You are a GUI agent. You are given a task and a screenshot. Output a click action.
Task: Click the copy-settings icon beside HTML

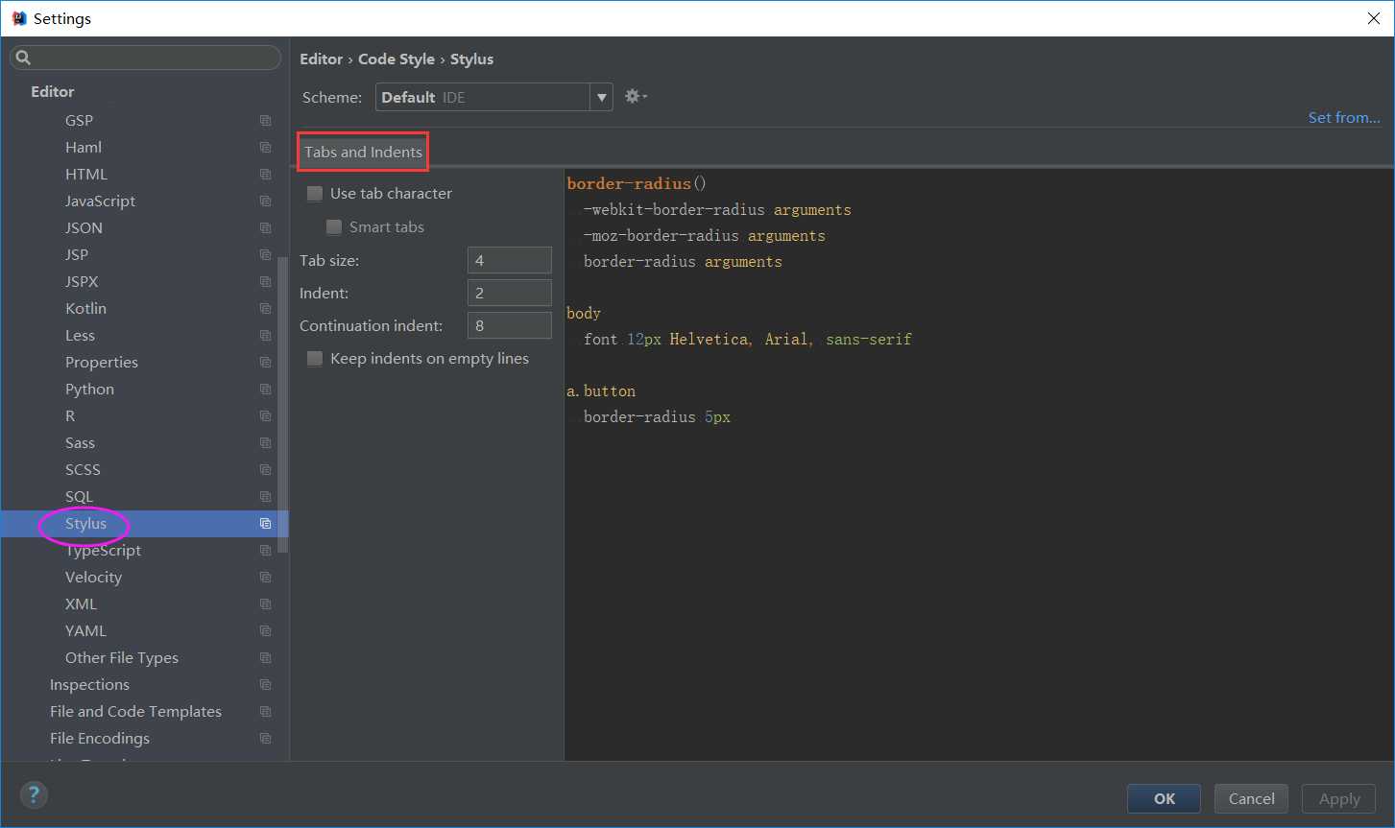265,175
